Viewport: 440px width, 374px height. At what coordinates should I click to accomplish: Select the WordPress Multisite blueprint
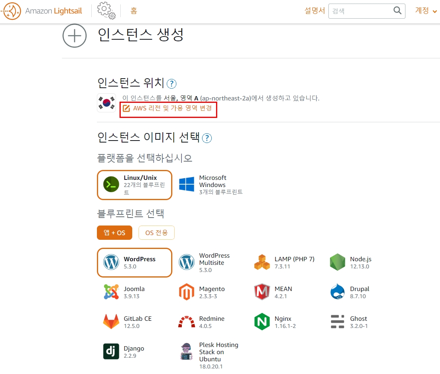click(205, 262)
